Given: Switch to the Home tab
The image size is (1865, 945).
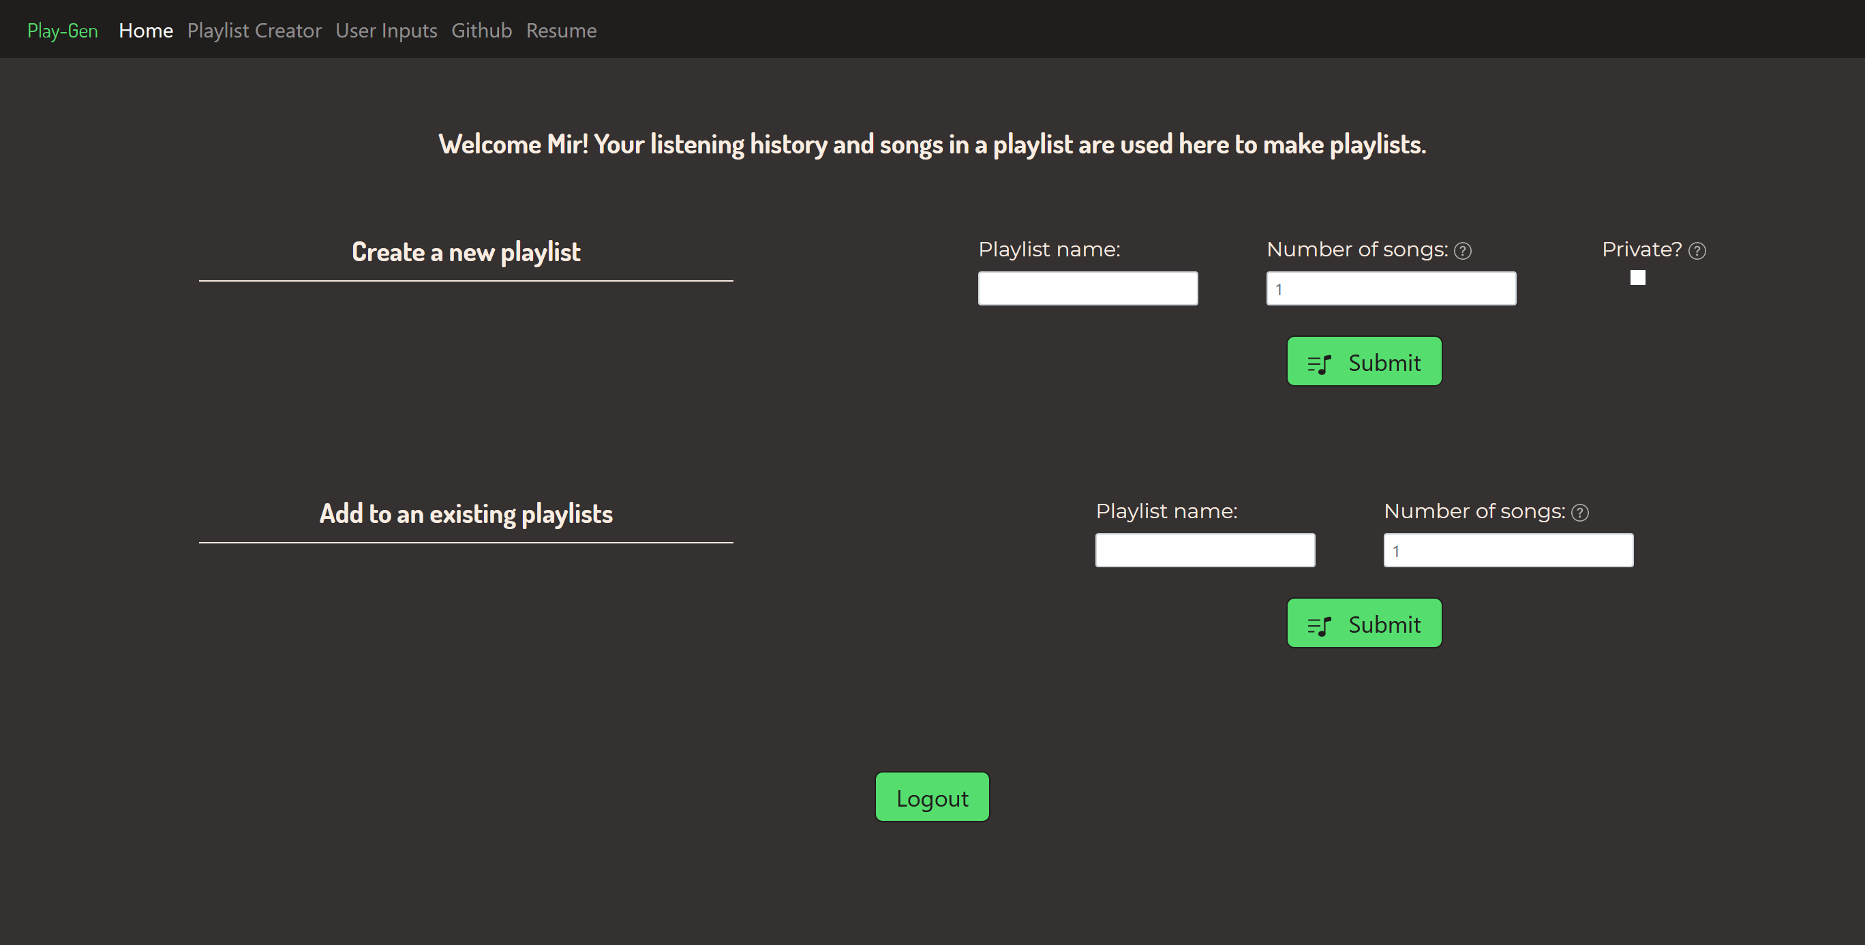Looking at the screenshot, I should (145, 30).
